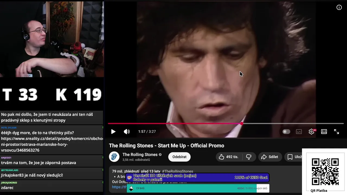Open The Rolling Stones channel avatar
347x195 pixels.
(114, 157)
